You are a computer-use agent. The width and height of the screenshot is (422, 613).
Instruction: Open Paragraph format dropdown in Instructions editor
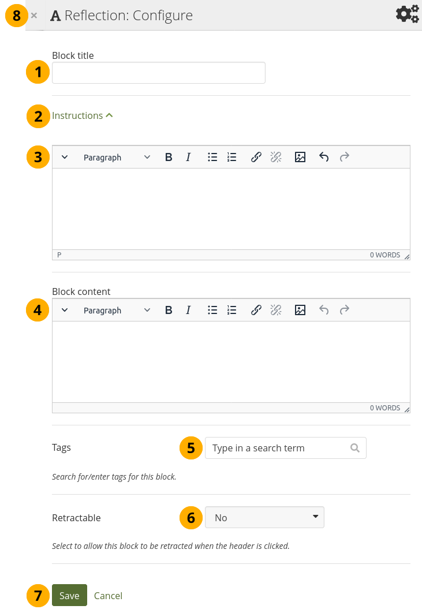point(117,157)
